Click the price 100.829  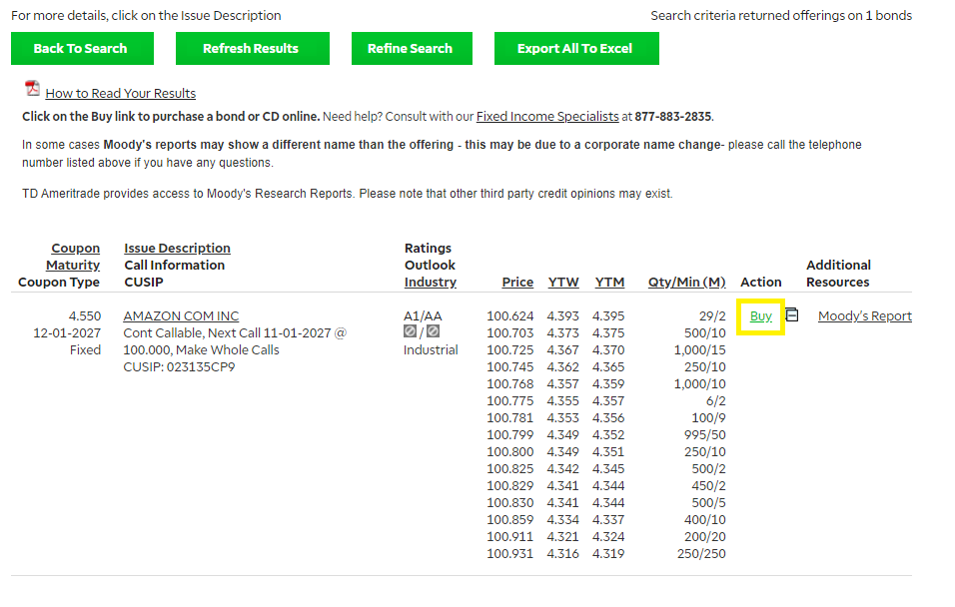[509, 487]
